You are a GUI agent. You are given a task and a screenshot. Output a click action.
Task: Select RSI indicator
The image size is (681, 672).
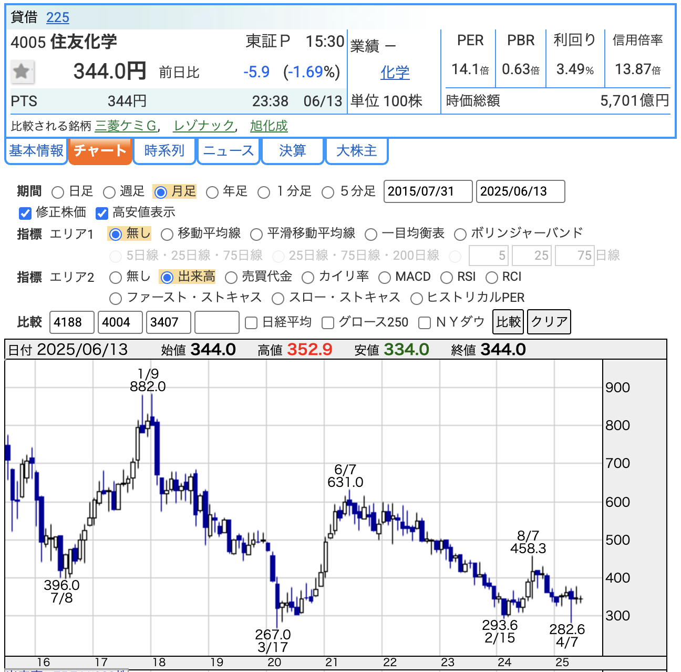(447, 277)
